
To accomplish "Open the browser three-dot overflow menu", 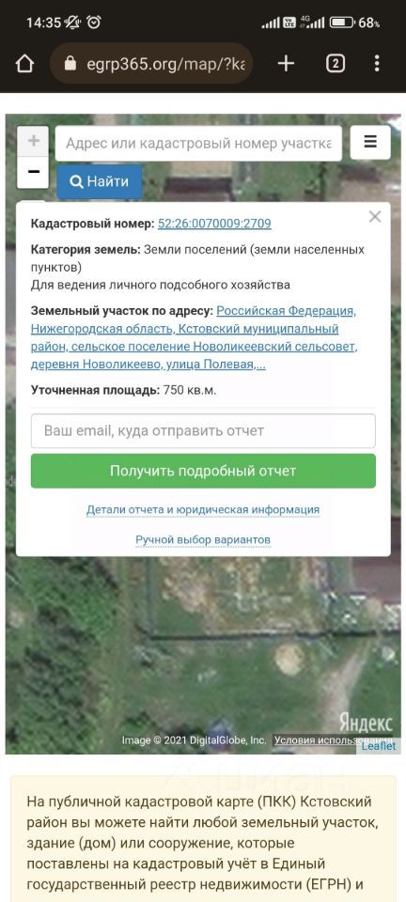I will 377,63.
